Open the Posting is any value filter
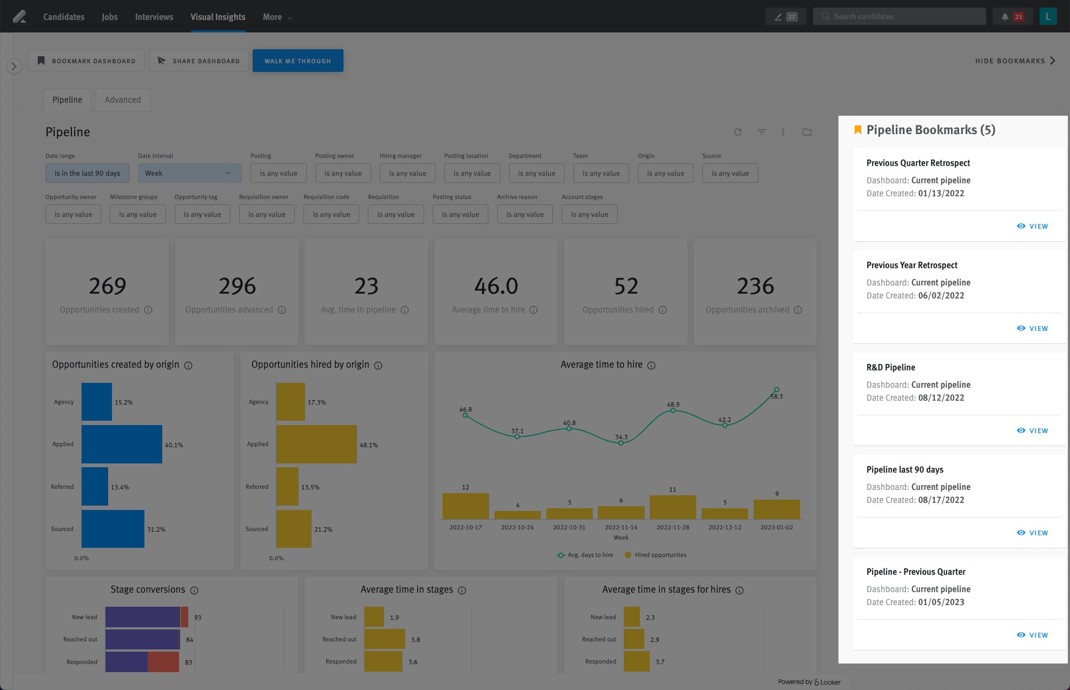1070x690 pixels. [x=278, y=173]
